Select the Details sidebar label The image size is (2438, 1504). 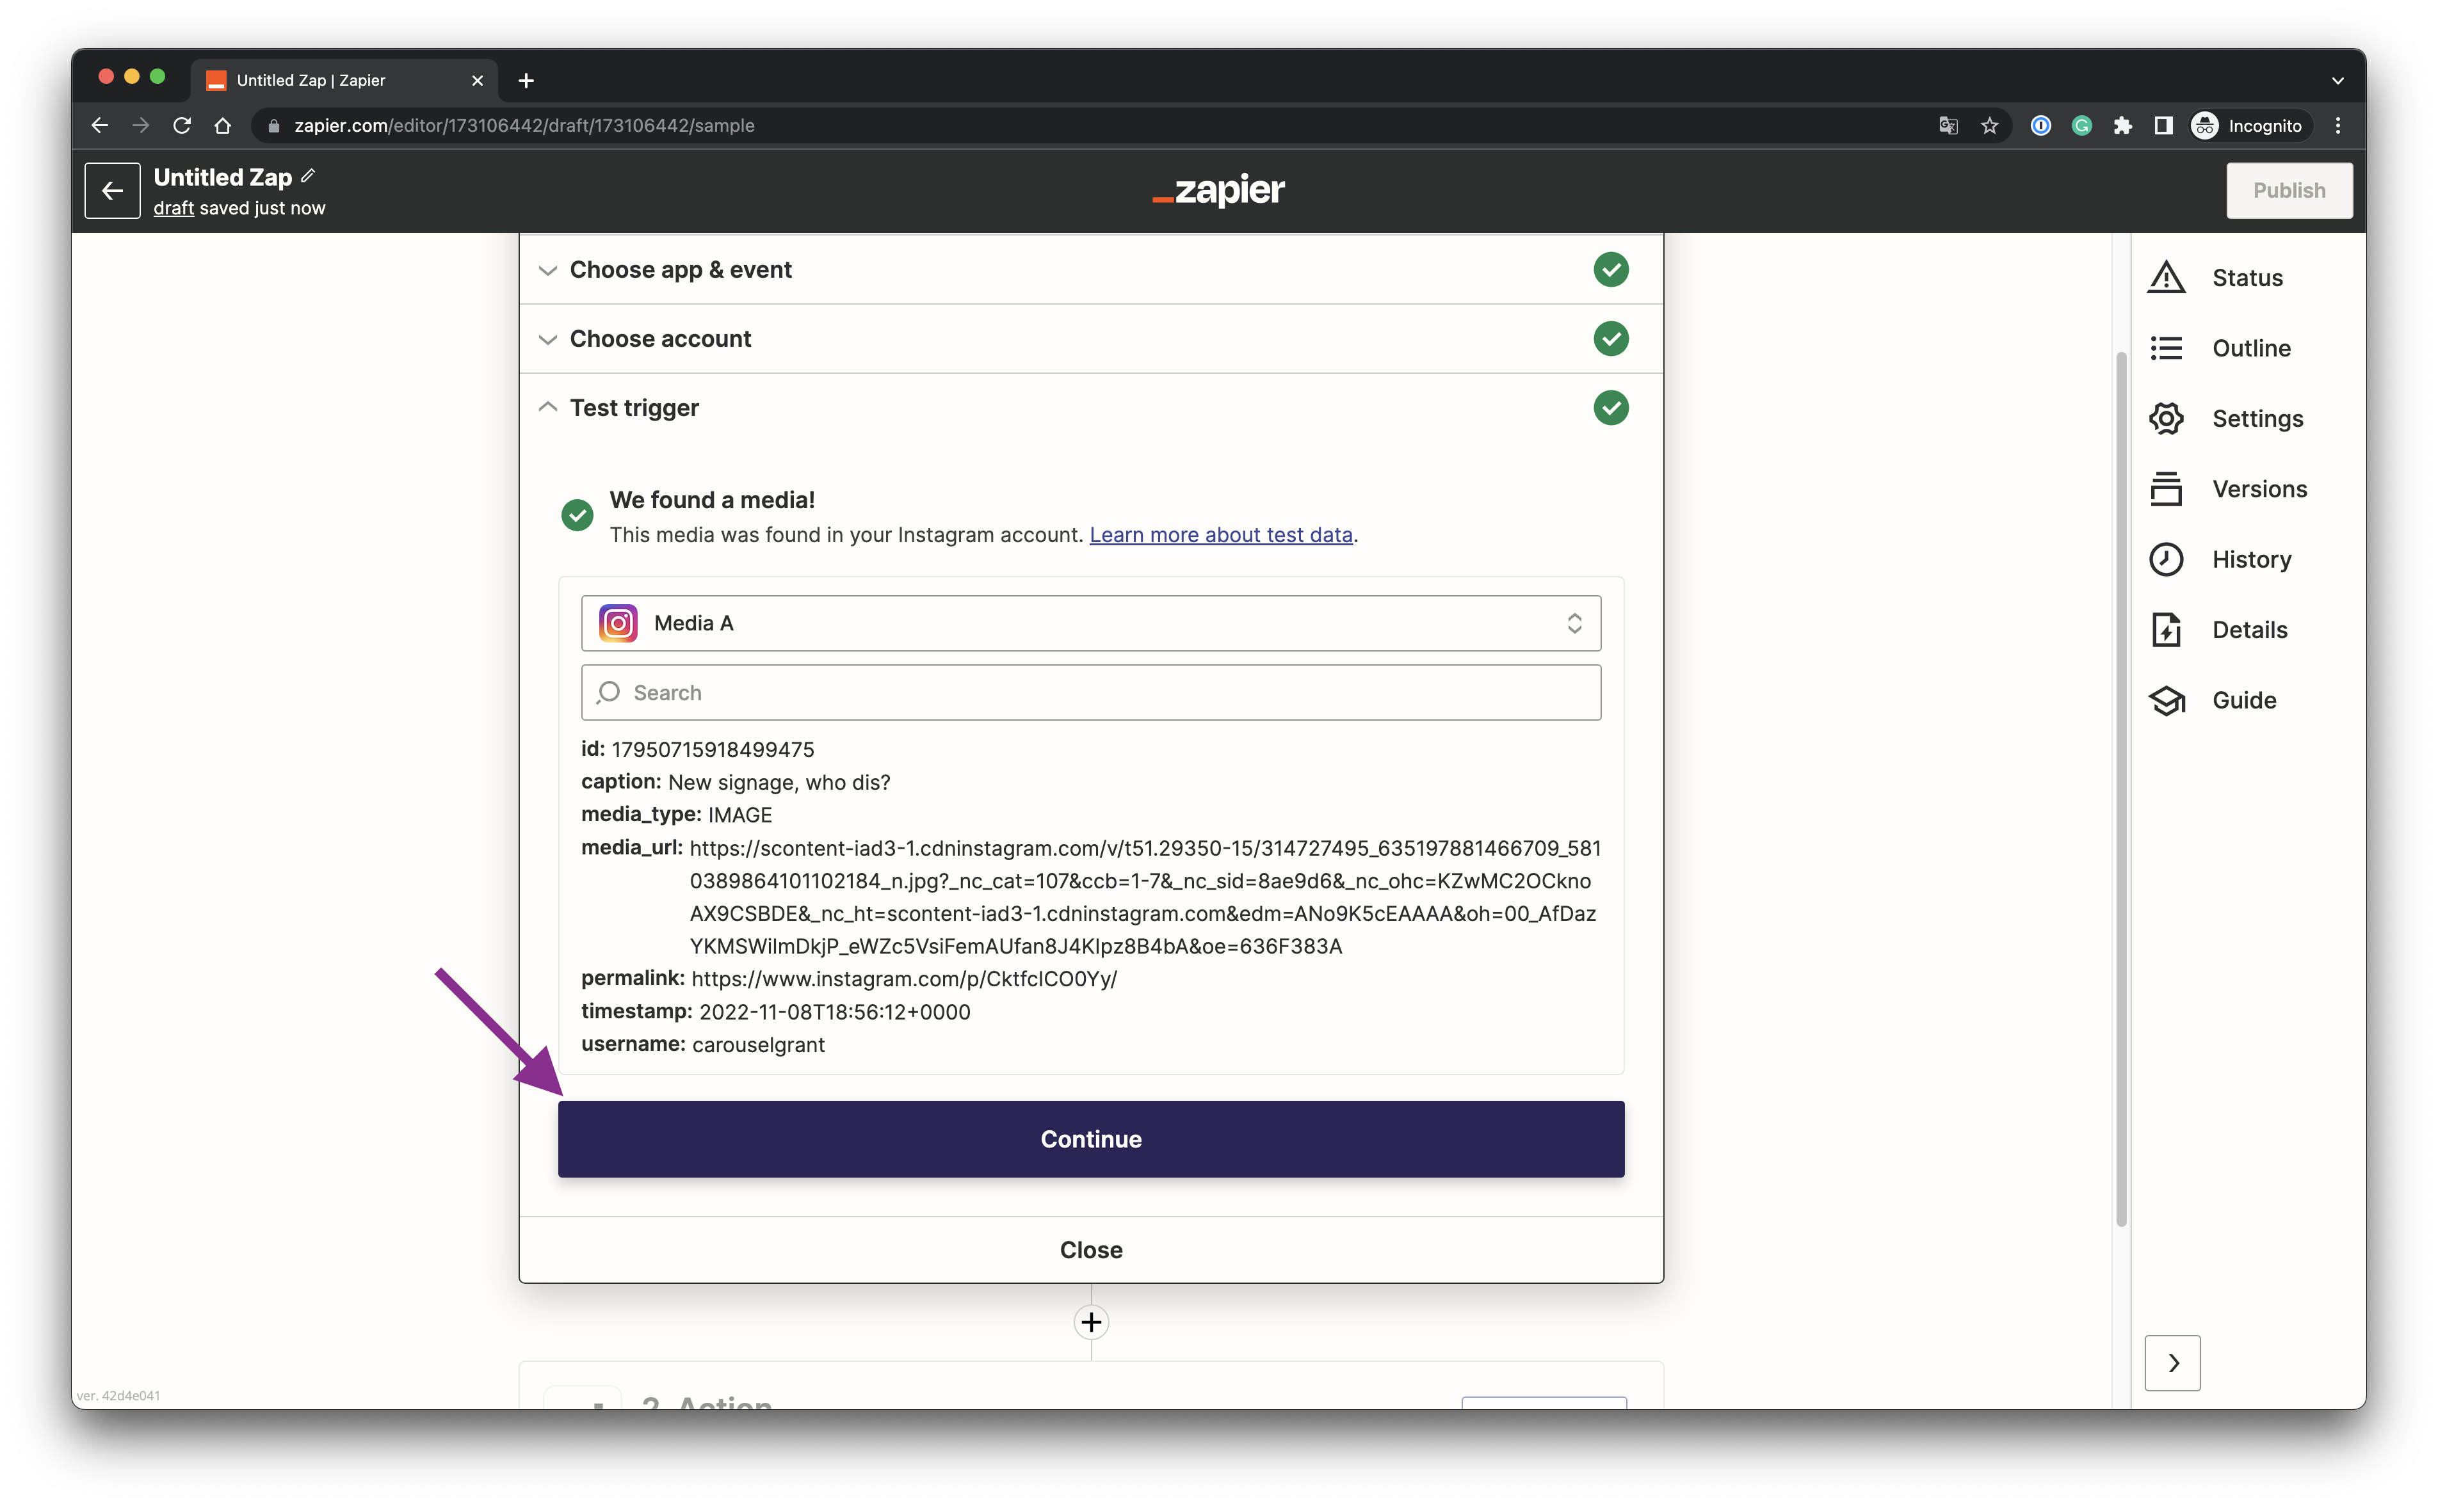pyautogui.click(x=2249, y=630)
